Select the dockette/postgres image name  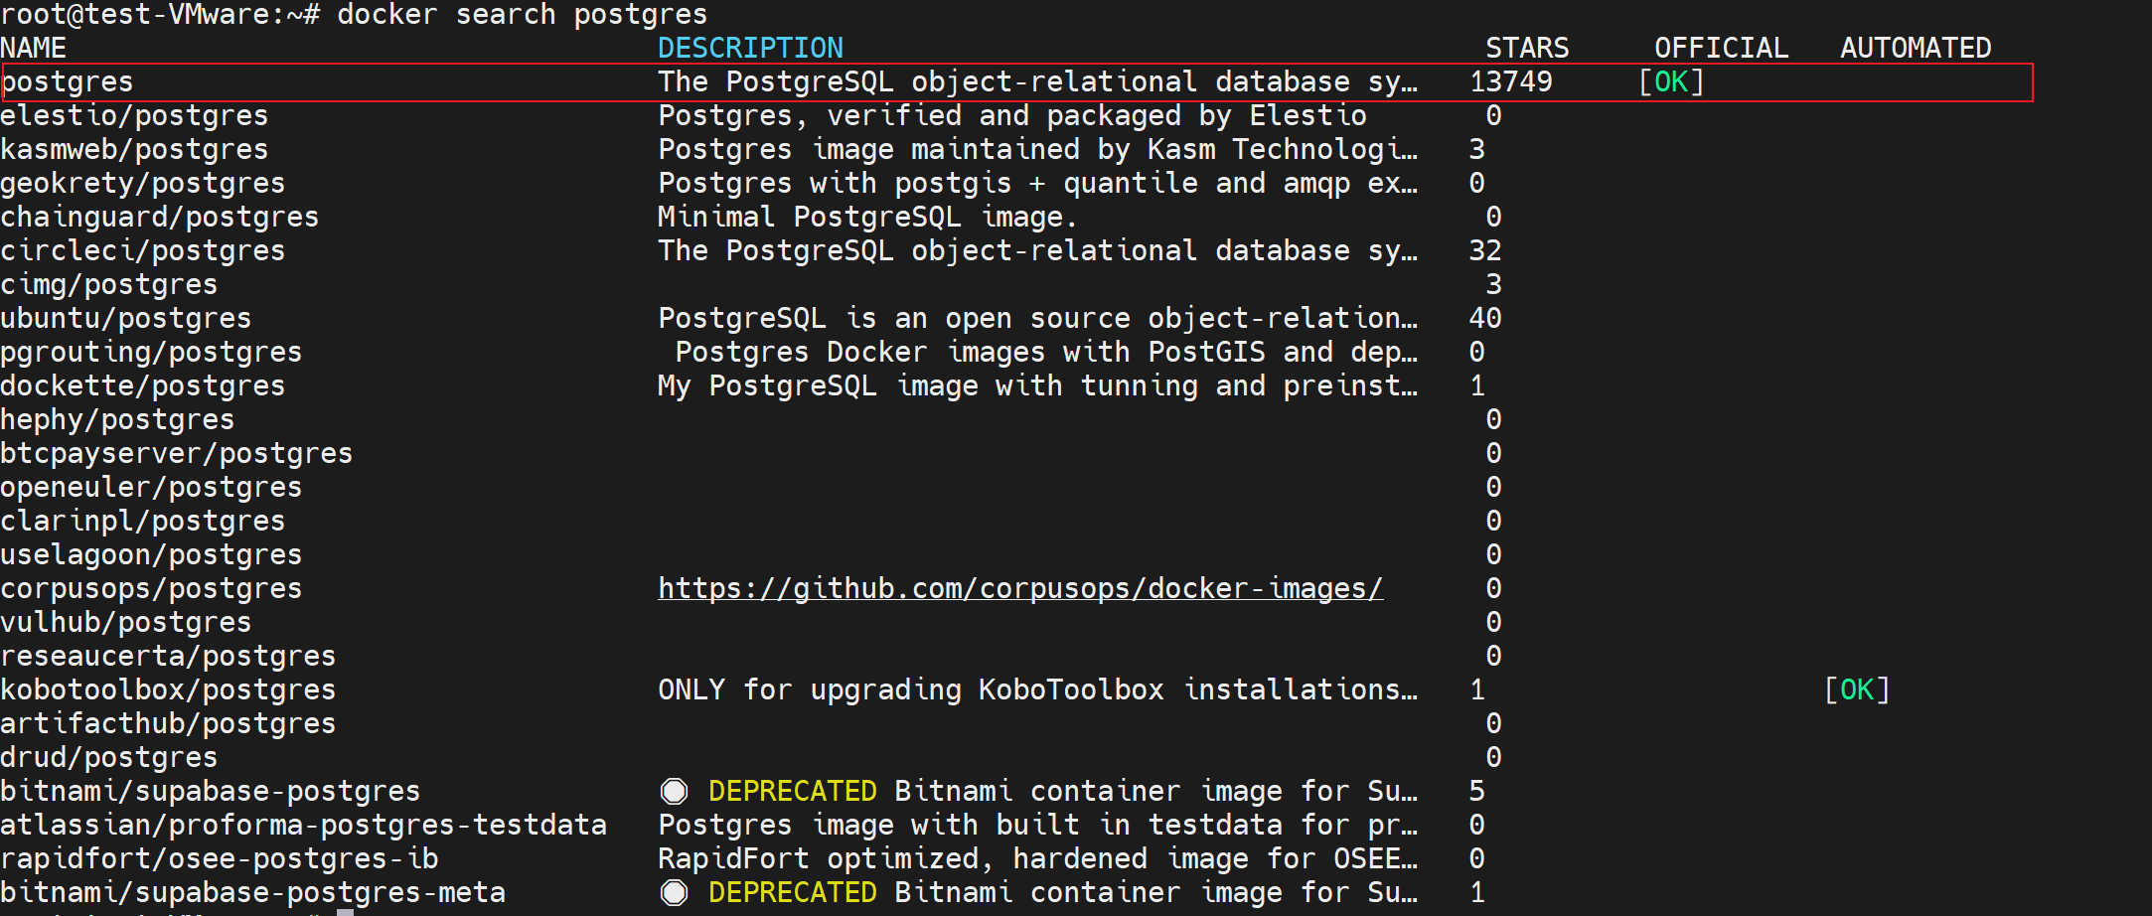click(143, 385)
